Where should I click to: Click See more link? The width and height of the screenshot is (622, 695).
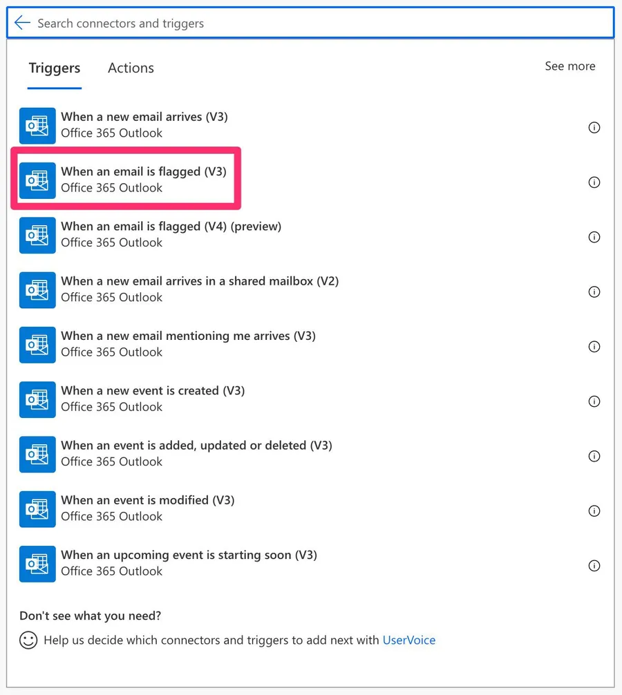coord(569,66)
